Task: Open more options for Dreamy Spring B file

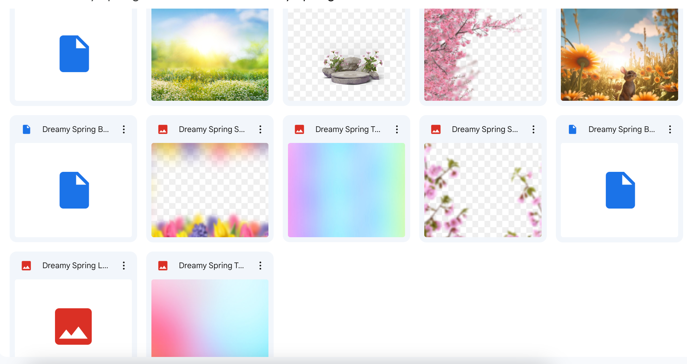Action: click(124, 129)
